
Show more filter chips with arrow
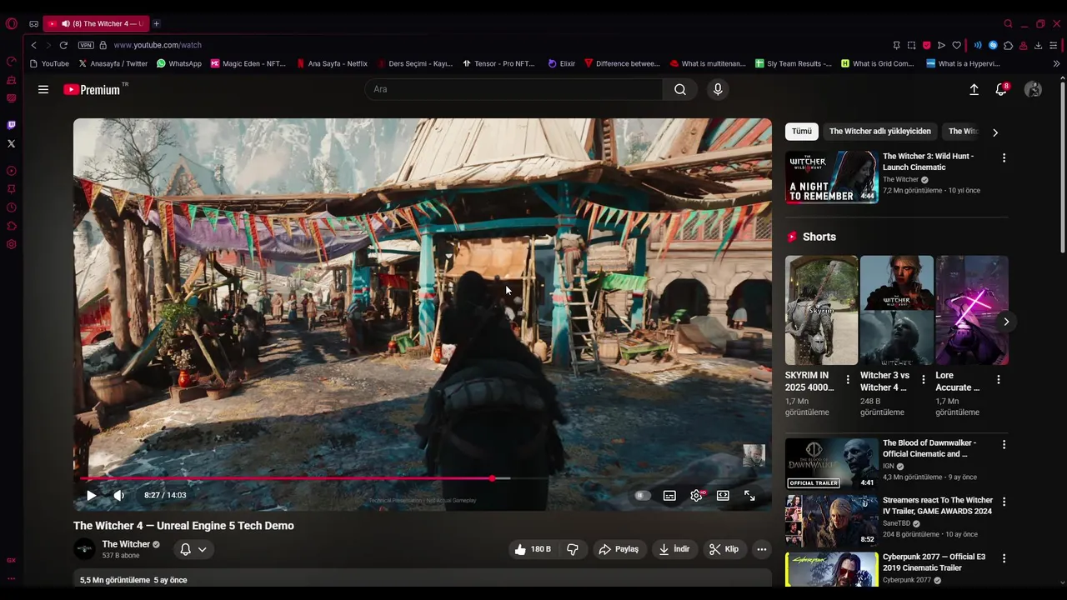point(994,132)
